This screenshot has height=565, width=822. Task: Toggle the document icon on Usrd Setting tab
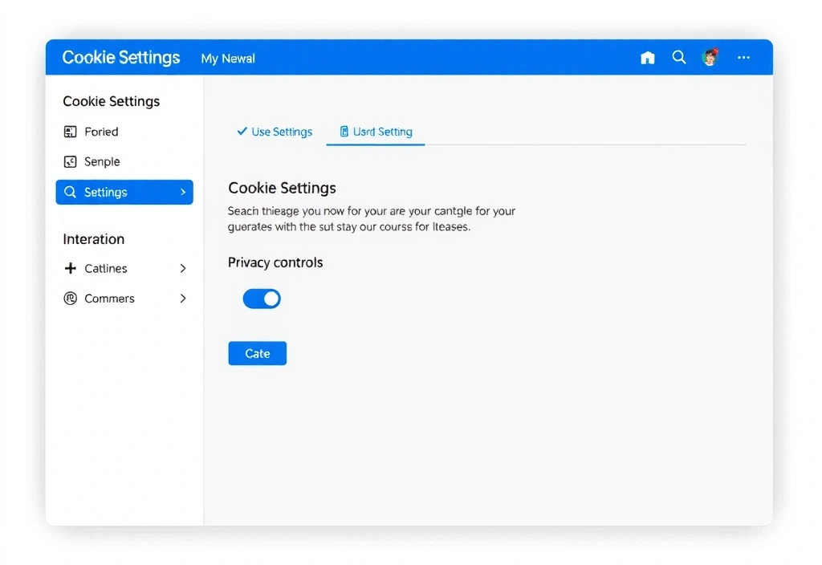coord(344,132)
